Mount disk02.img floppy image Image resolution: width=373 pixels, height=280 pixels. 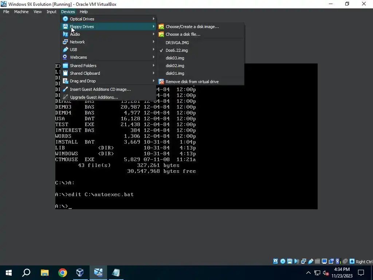200,66
